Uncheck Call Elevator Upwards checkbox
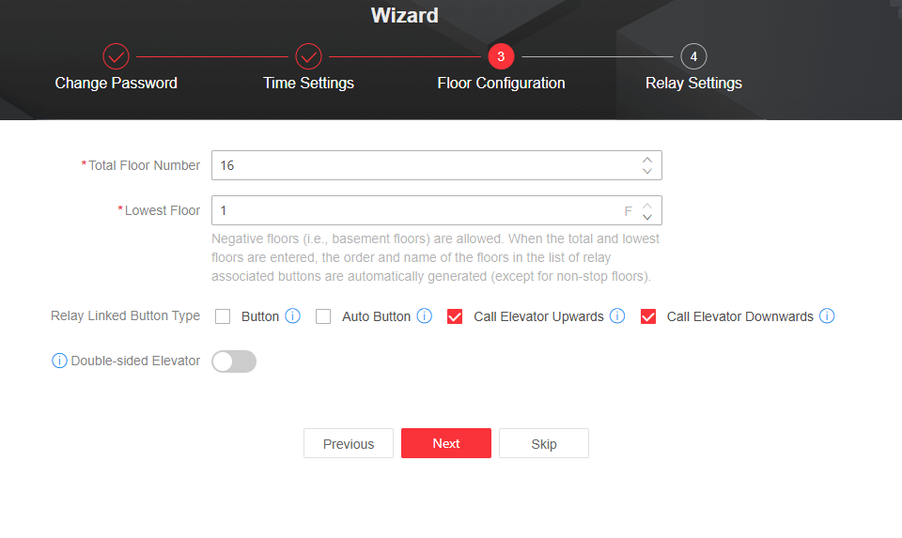This screenshot has width=902, height=538. click(x=455, y=316)
